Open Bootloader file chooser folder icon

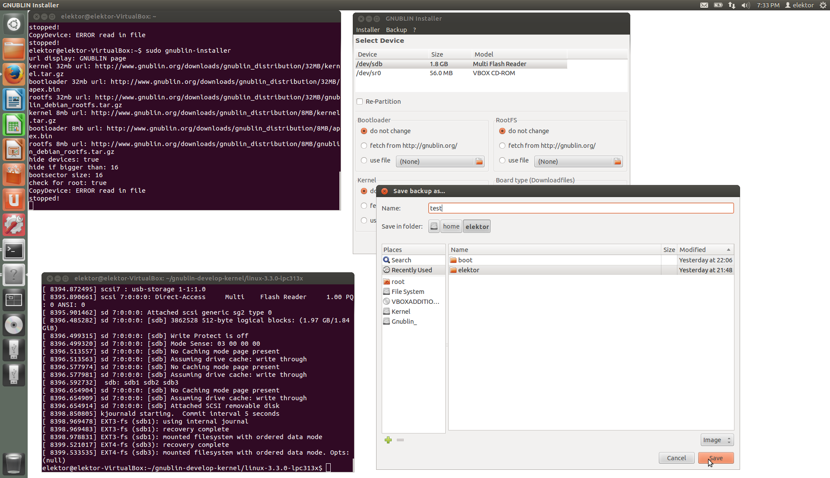(x=479, y=162)
